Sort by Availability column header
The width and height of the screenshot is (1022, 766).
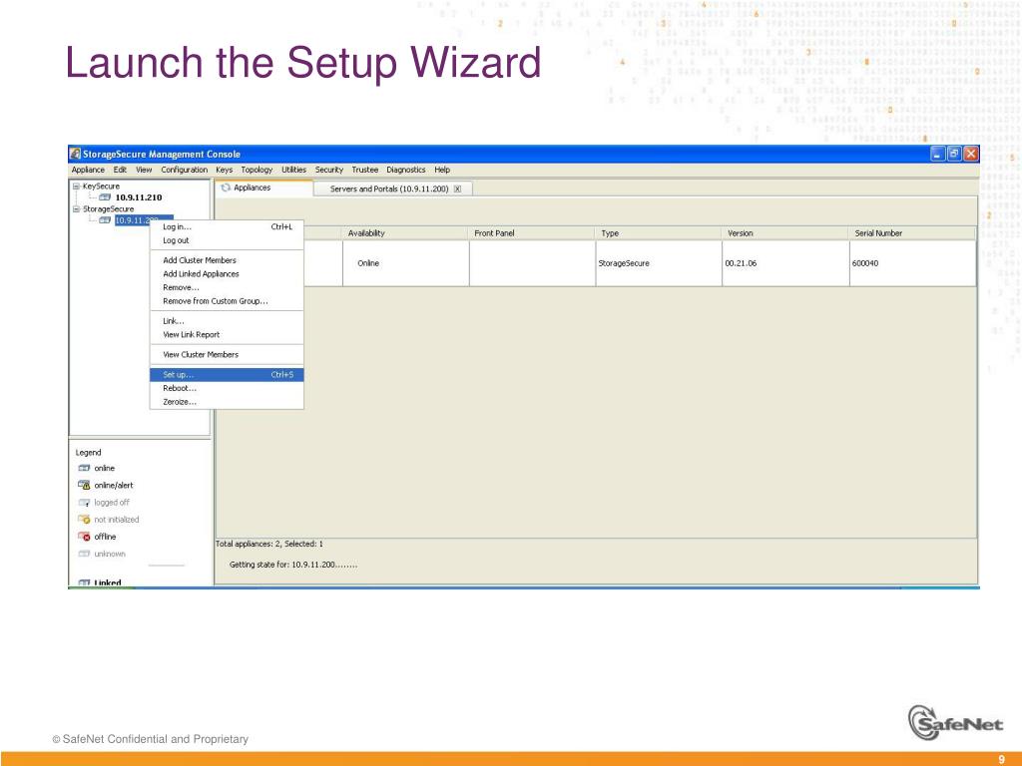coord(405,233)
